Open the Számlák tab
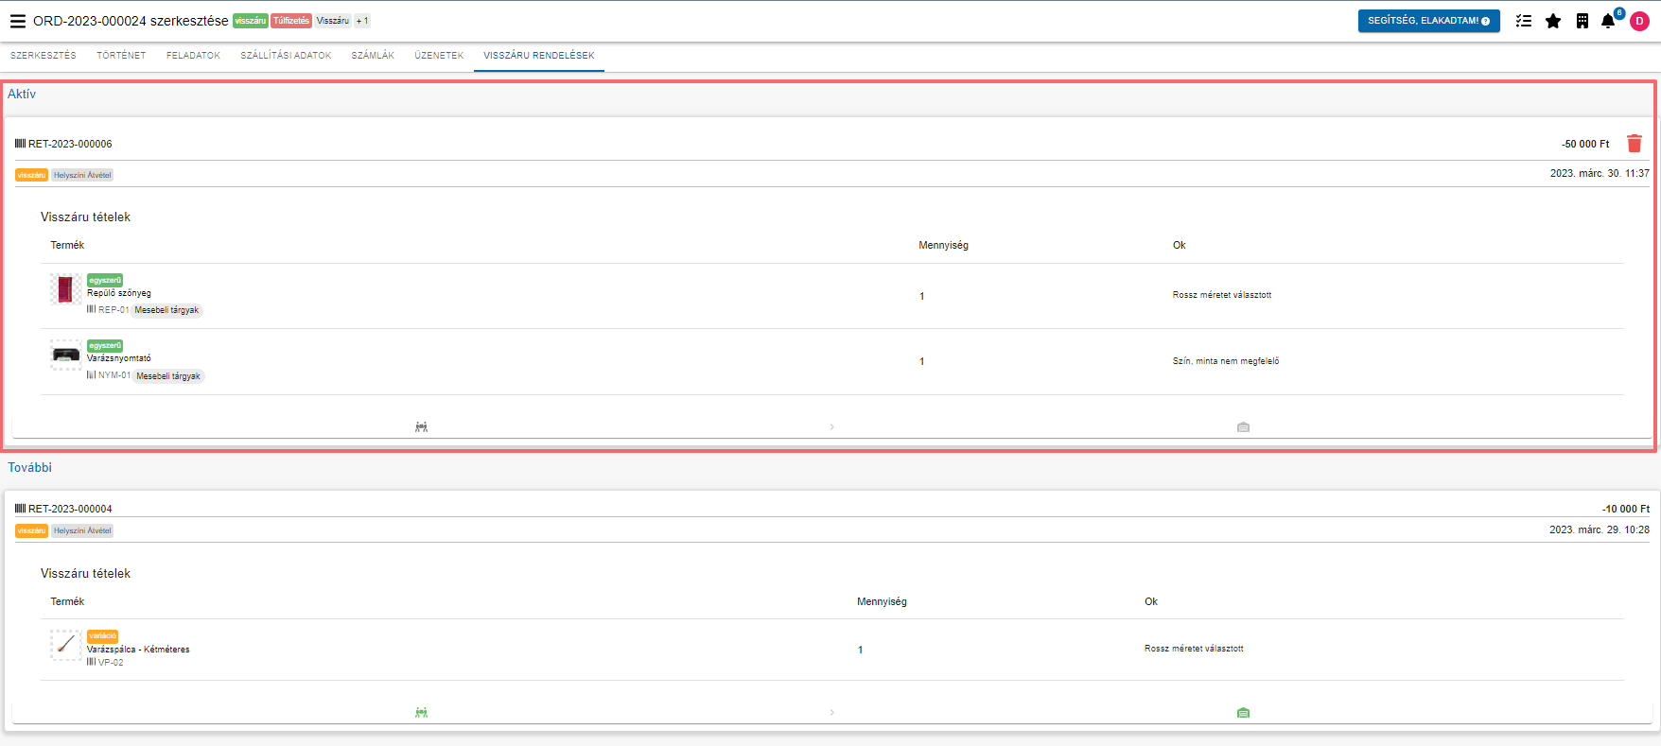 coord(373,56)
